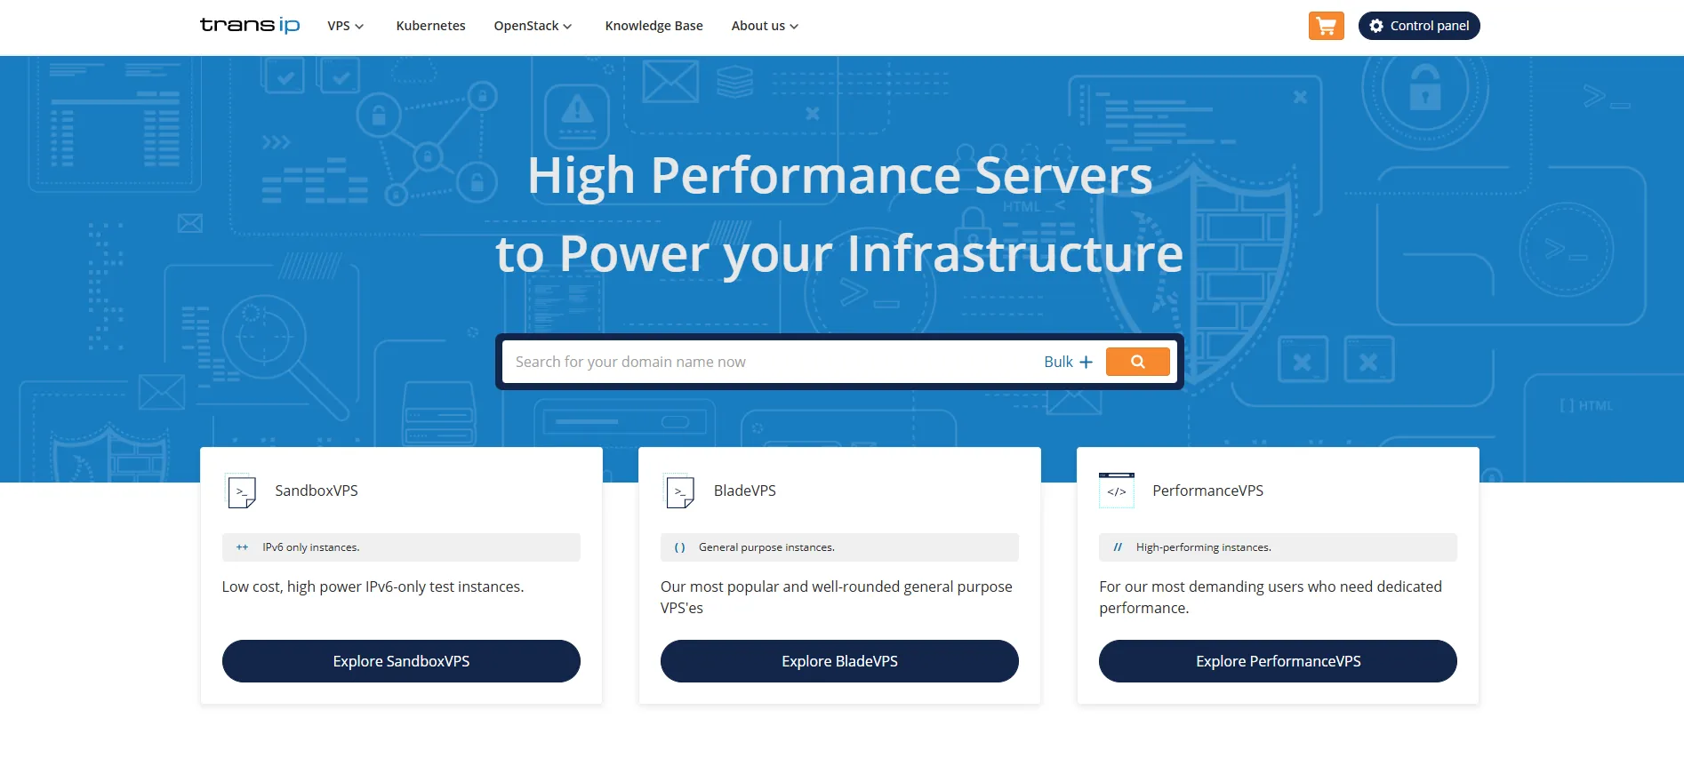Open the TransIP logo homepage link
The height and width of the screenshot is (766, 1684).
click(250, 25)
